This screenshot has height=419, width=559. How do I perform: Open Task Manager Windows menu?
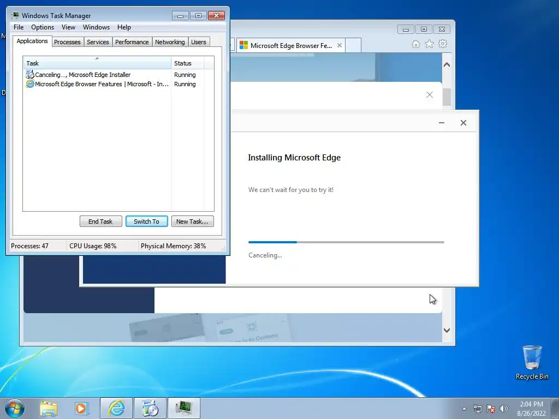(x=96, y=27)
